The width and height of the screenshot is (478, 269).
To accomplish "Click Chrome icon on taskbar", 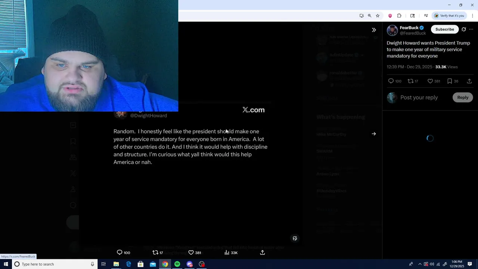I will pyautogui.click(x=165, y=264).
